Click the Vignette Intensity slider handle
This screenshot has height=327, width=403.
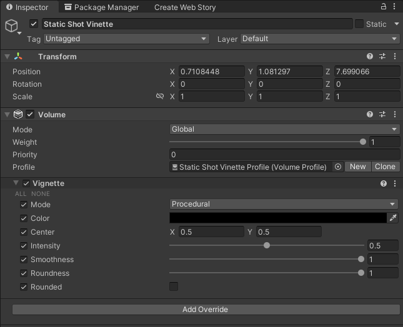pyautogui.click(x=267, y=245)
